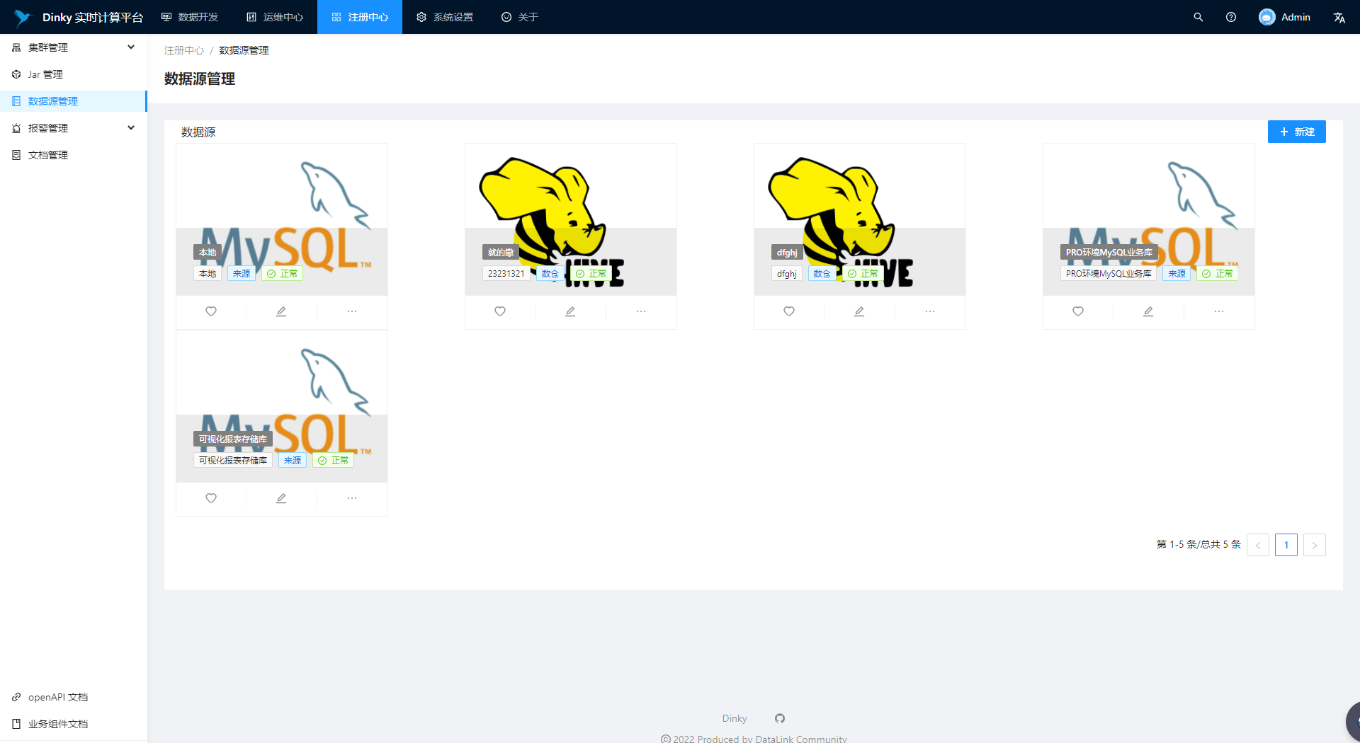Click 正常 status on 可视化报表存储库 card
Viewport: 1360px width, 743px height.
coord(334,461)
